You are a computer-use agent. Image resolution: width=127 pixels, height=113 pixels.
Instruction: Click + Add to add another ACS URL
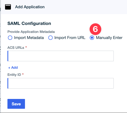13,68
